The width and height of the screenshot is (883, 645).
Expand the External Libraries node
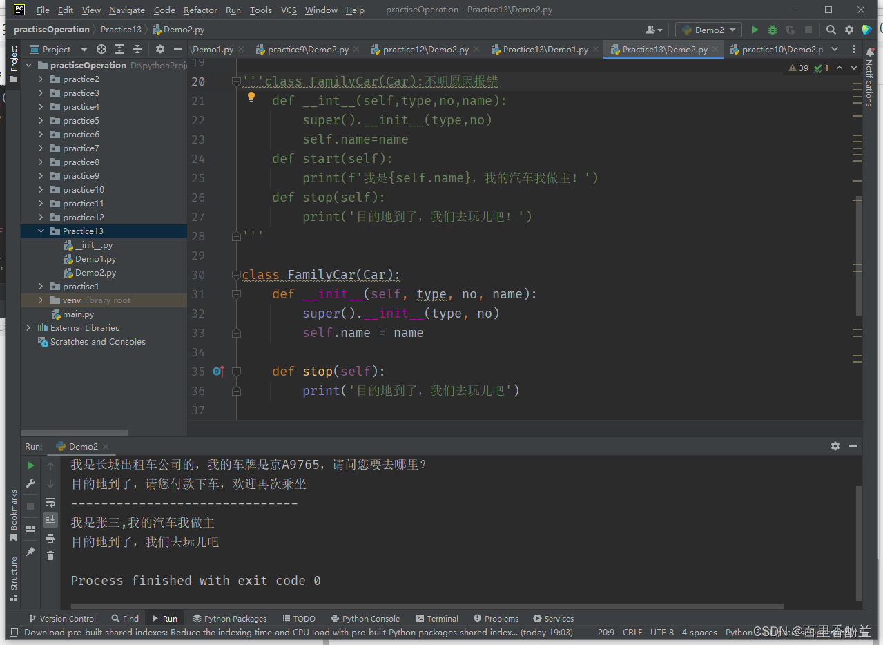pyautogui.click(x=28, y=328)
